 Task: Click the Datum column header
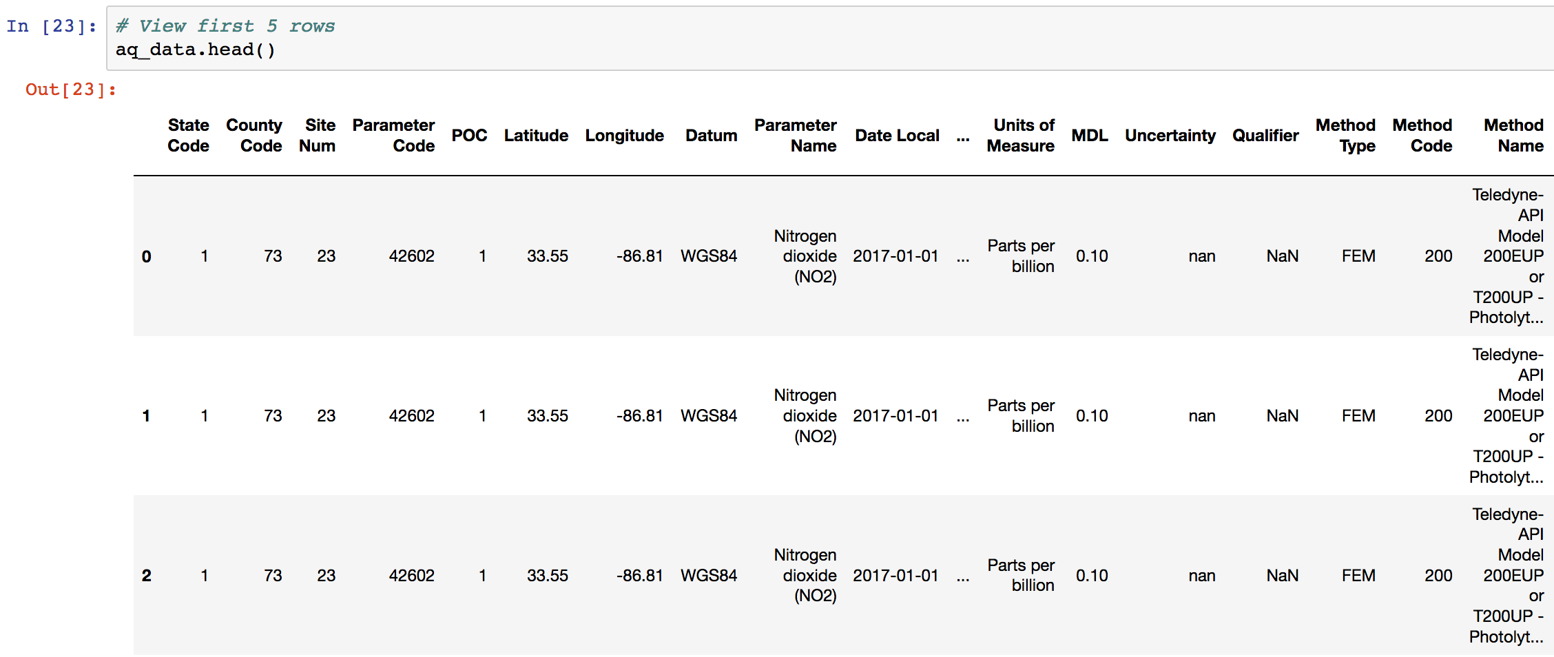(711, 136)
